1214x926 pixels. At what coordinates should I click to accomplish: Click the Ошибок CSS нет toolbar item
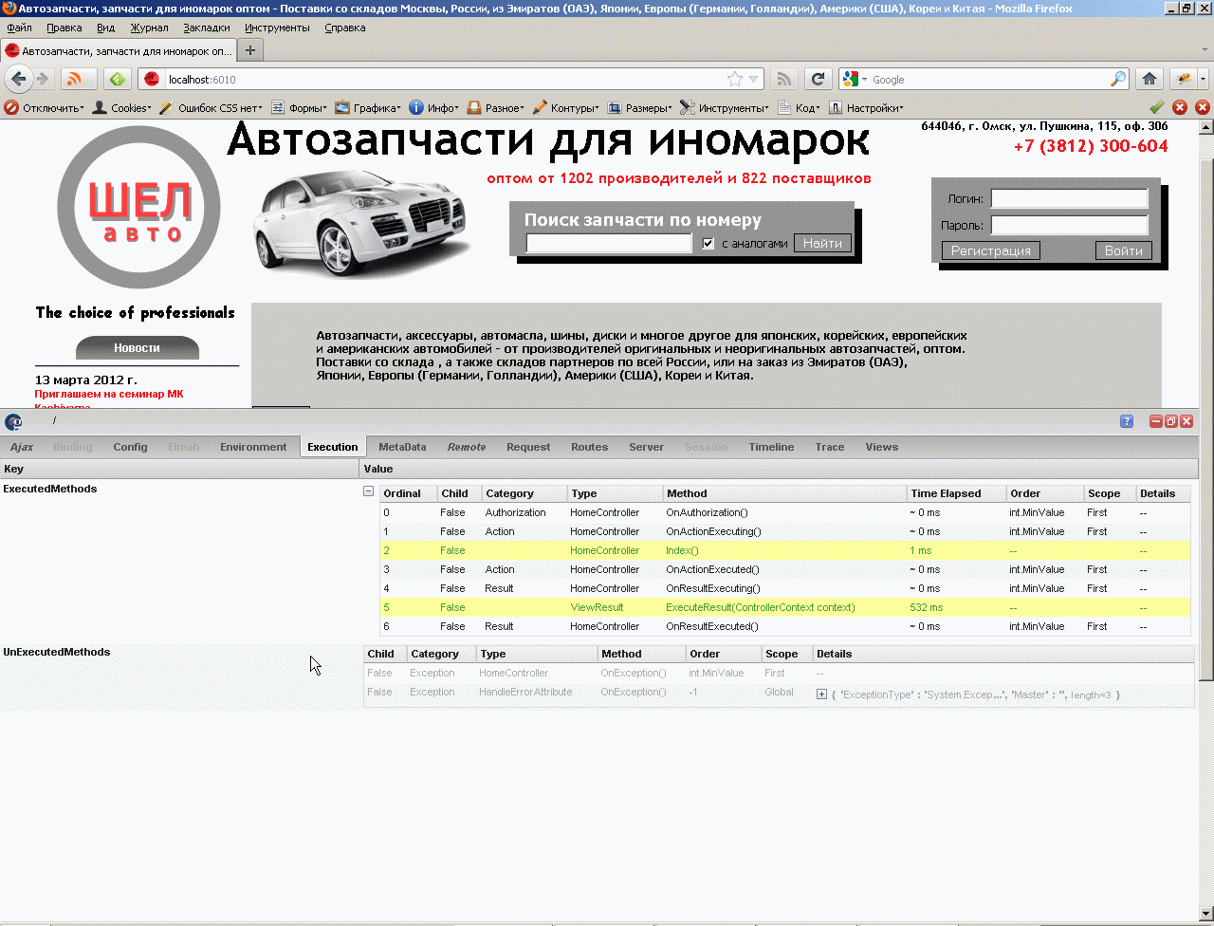click(x=212, y=108)
